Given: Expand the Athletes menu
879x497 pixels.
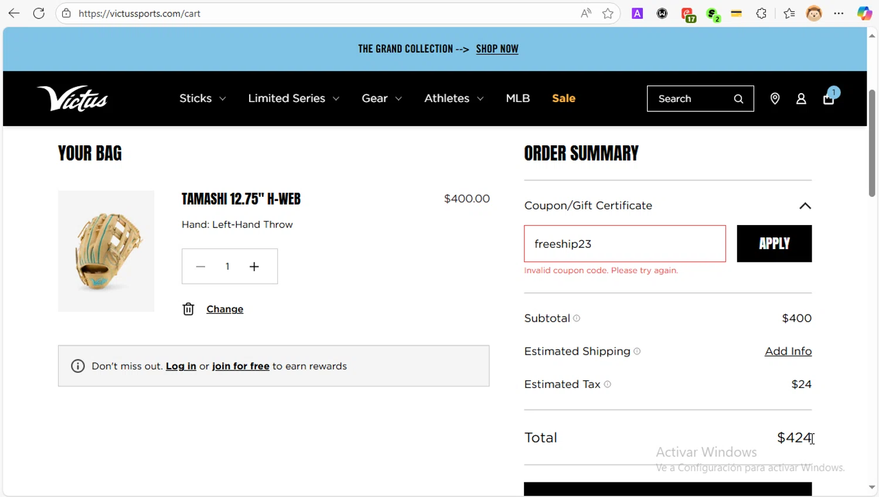Looking at the screenshot, I should click(454, 98).
